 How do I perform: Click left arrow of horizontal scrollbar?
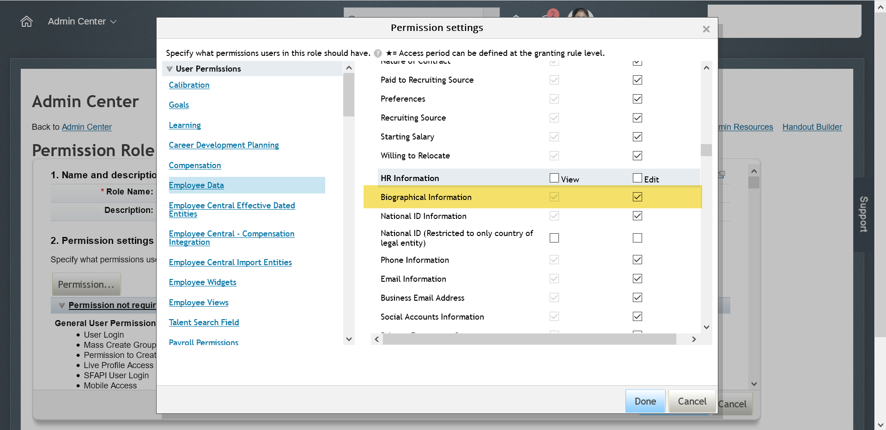377,339
